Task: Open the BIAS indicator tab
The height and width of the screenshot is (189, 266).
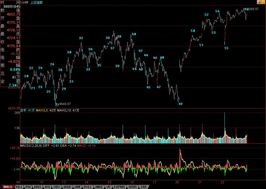Action: click(x=37, y=187)
